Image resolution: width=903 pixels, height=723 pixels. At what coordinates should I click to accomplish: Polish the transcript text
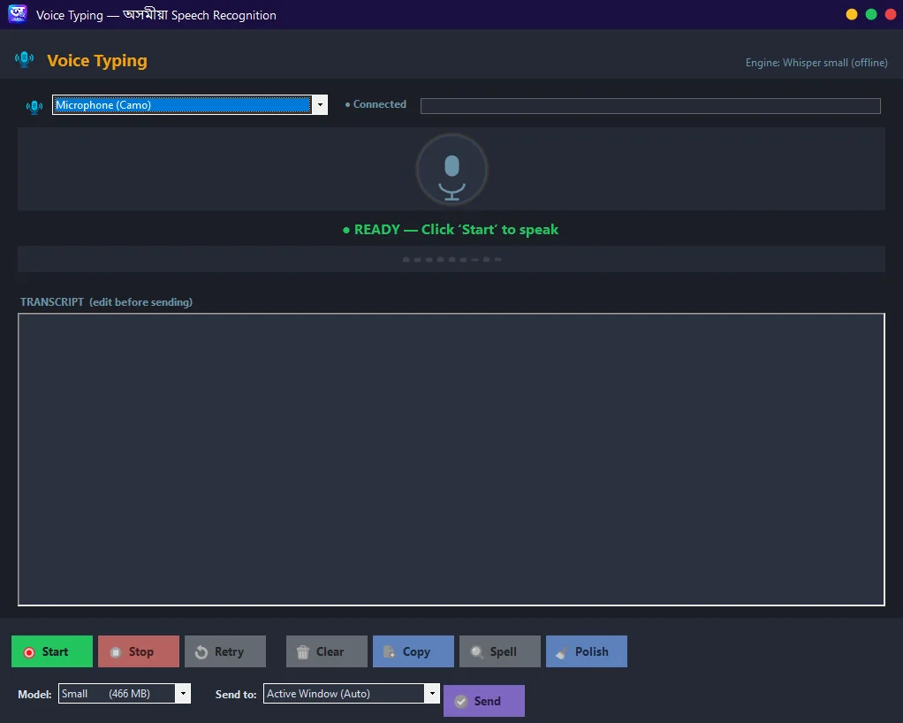click(587, 651)
